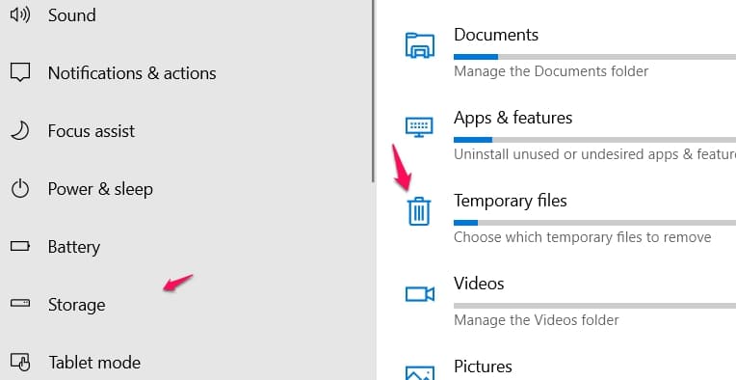
Task: Click the Documents folder icon
Action: pos(420,45)
